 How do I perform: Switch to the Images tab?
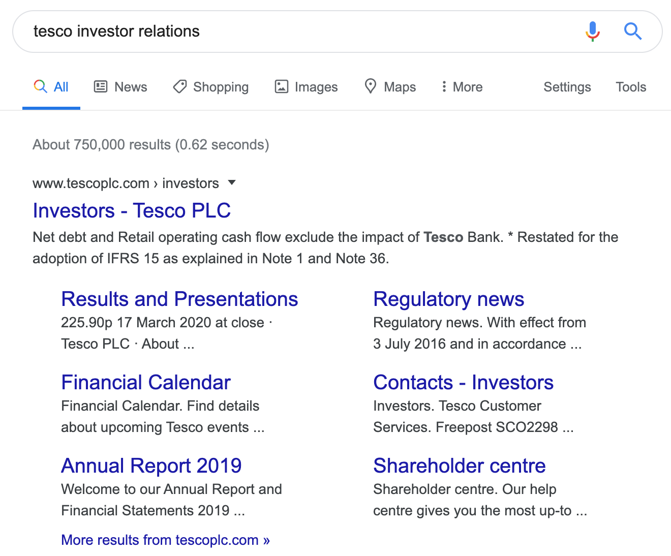pos(316,87)
